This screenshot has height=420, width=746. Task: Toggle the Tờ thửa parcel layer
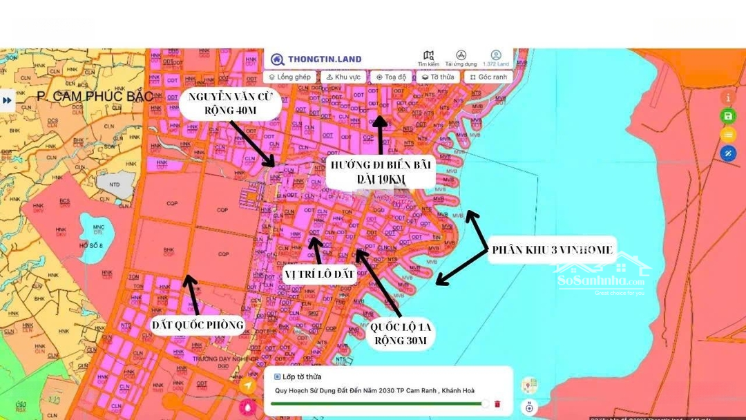pyautogui.click(x=438, y=77)
